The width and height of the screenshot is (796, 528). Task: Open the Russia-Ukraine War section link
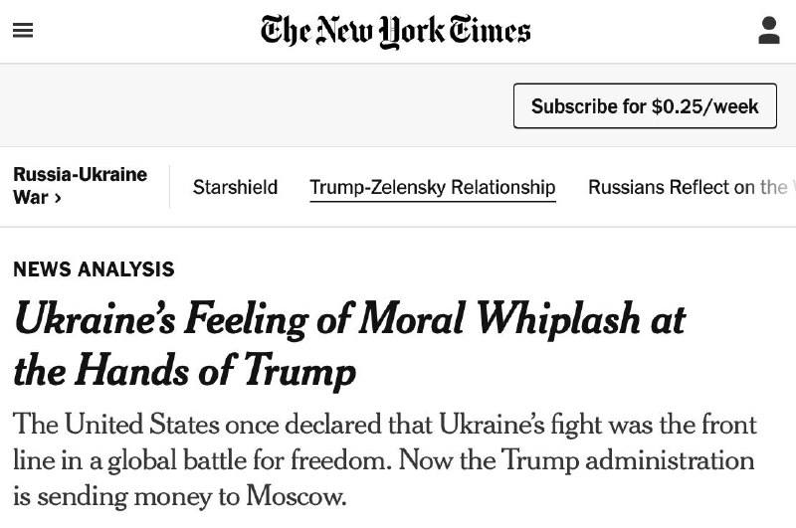click(81, 186)
